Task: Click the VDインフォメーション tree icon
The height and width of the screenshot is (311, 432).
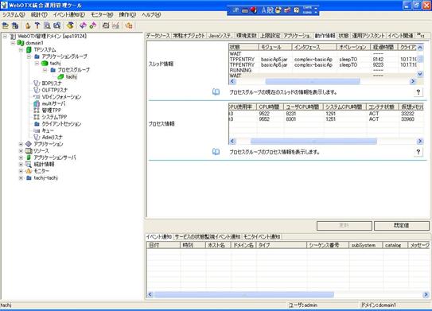Action: pyautogui.click(x=37, y=97)
